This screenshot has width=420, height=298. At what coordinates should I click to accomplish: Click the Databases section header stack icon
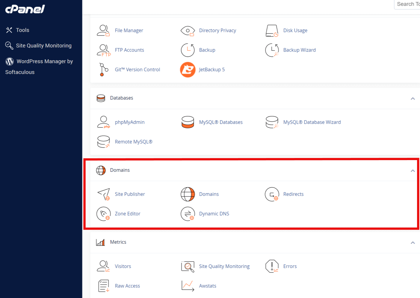(101, 98)
